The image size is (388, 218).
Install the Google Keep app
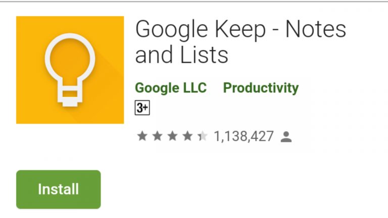(59, 189)
